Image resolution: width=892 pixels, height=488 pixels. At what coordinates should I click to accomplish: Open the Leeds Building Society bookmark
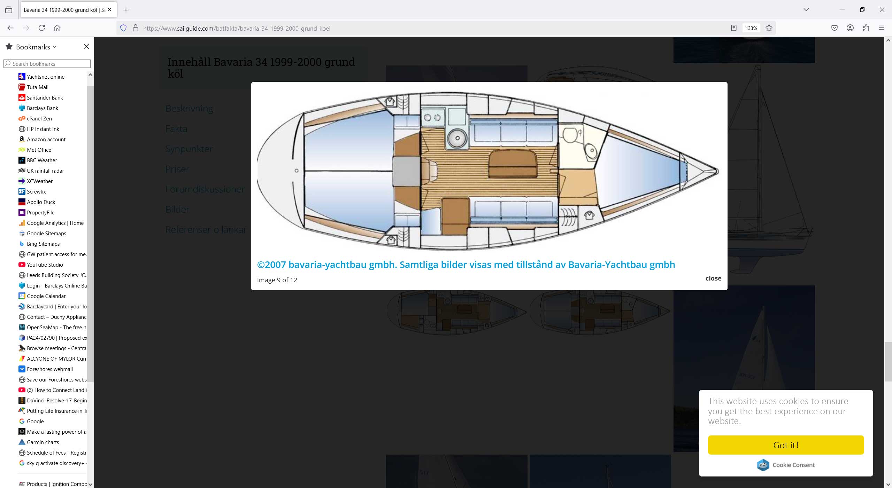tap(52, 275)
